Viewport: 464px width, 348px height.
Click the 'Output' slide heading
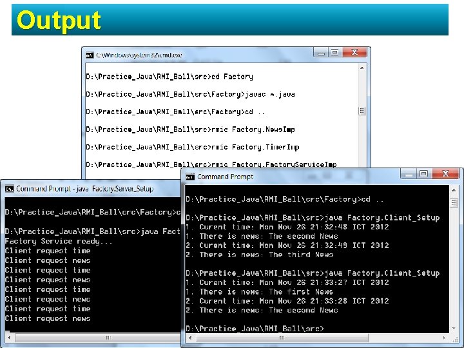pyautogui.click(x=59, y=20)
